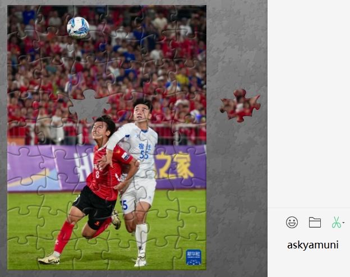The width and height of the screenshot is (350, 277).
Task: Click the yellow Chinese characters on banner
Action: click(174, 165)
